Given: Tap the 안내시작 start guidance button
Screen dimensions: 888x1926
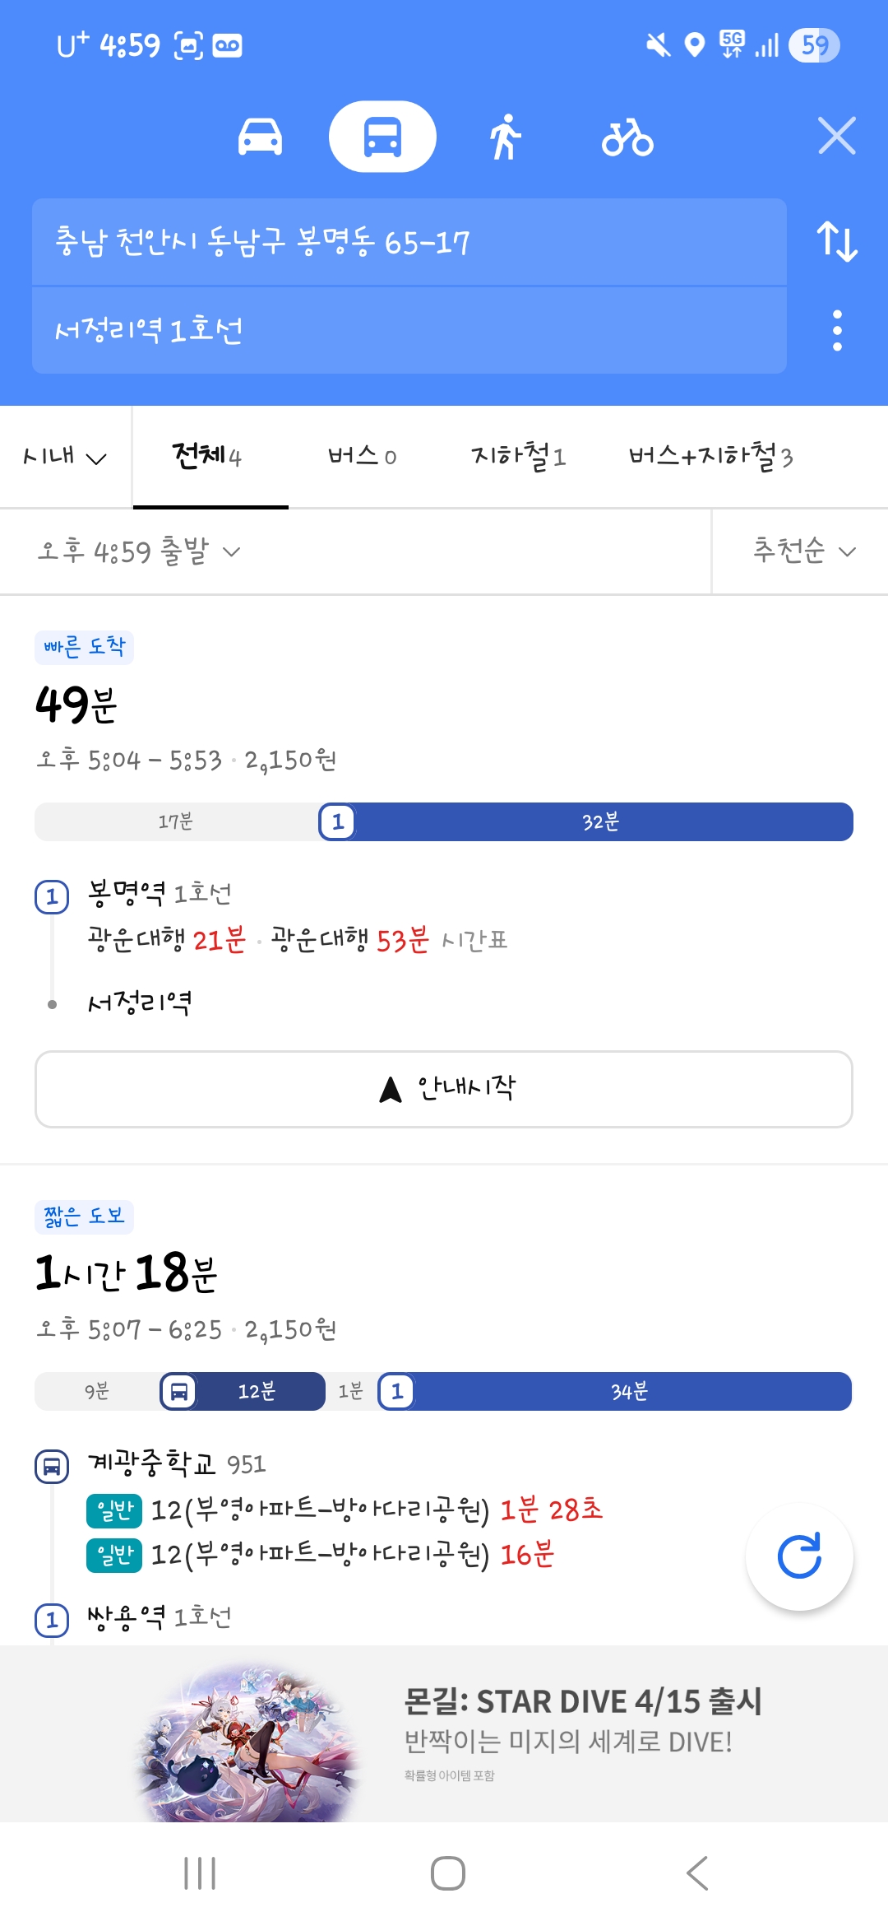Looking at the screenshot, I should pyautogui.click(x=444, y=1089).
